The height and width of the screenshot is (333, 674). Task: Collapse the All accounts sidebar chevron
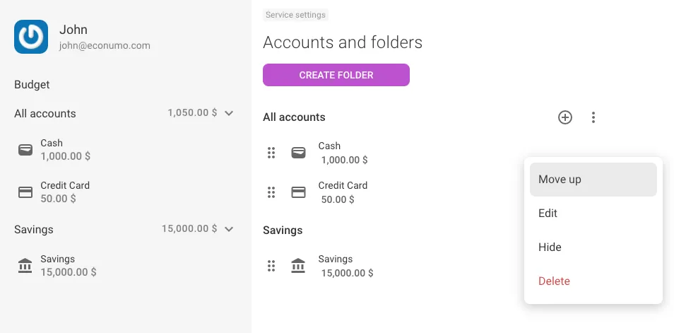tap(229, 113)
